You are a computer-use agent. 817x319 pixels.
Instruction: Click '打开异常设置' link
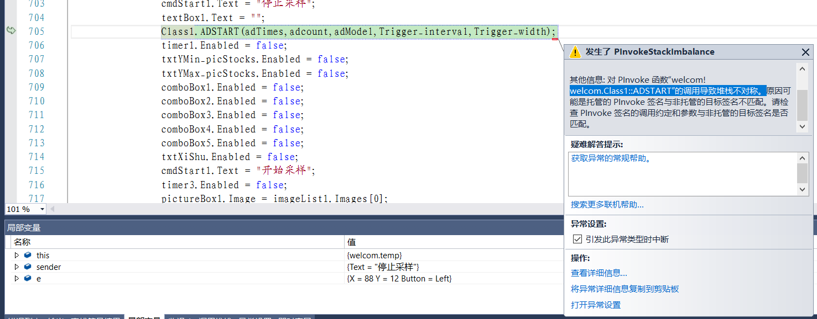click(596, 305)
